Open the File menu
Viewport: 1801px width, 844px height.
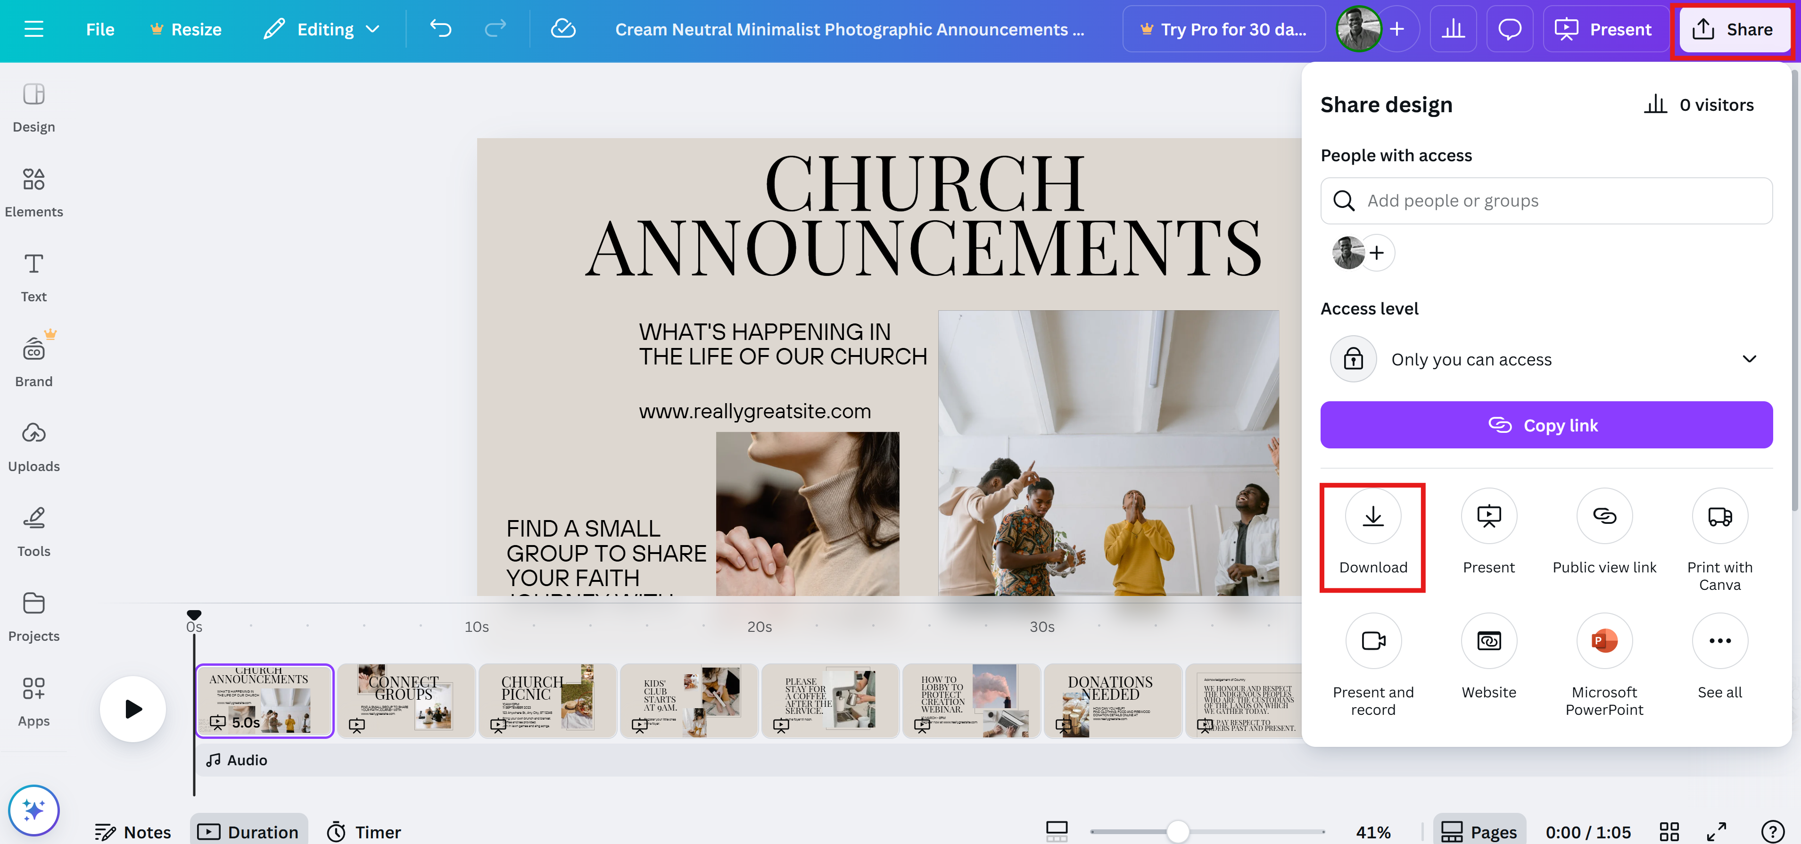point(99,29)
